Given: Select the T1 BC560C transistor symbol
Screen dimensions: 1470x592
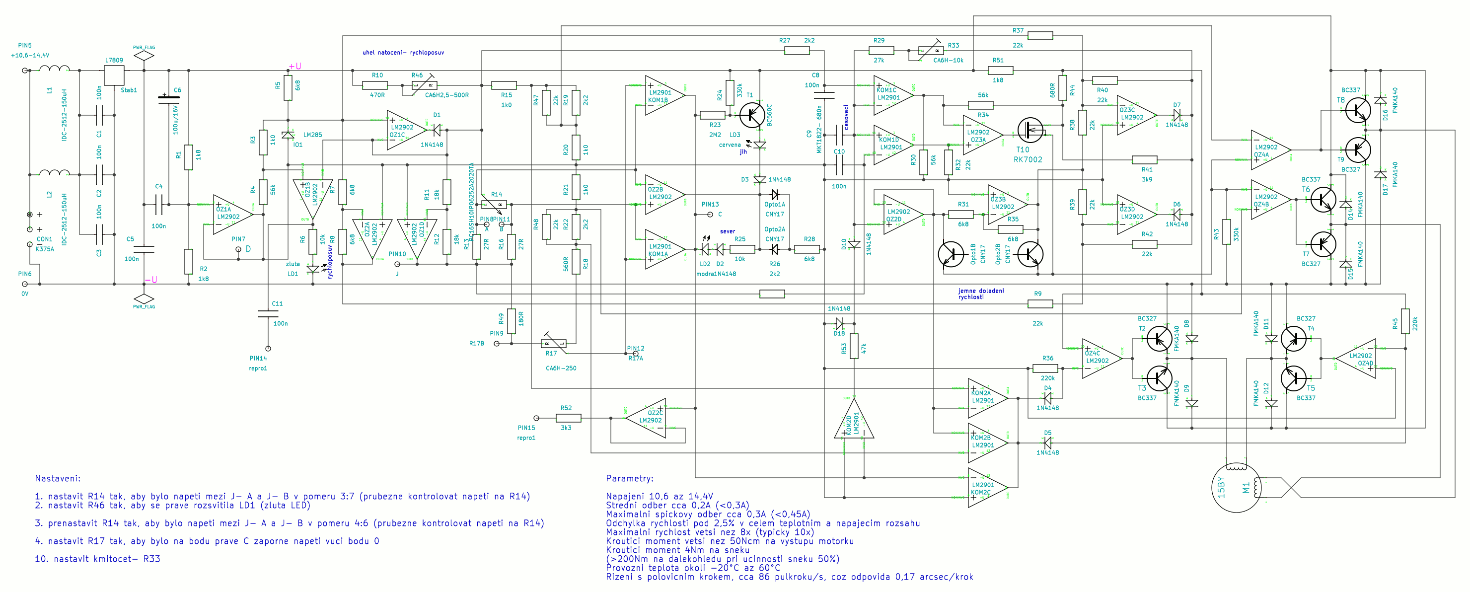Looking at the screenshot, I should click(752, 115).
